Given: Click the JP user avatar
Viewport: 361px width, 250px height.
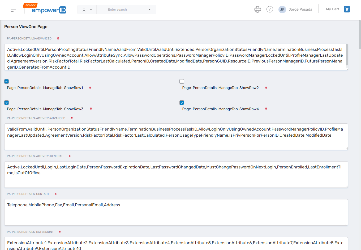Looking at the screenshot, I should coord(282,10).
